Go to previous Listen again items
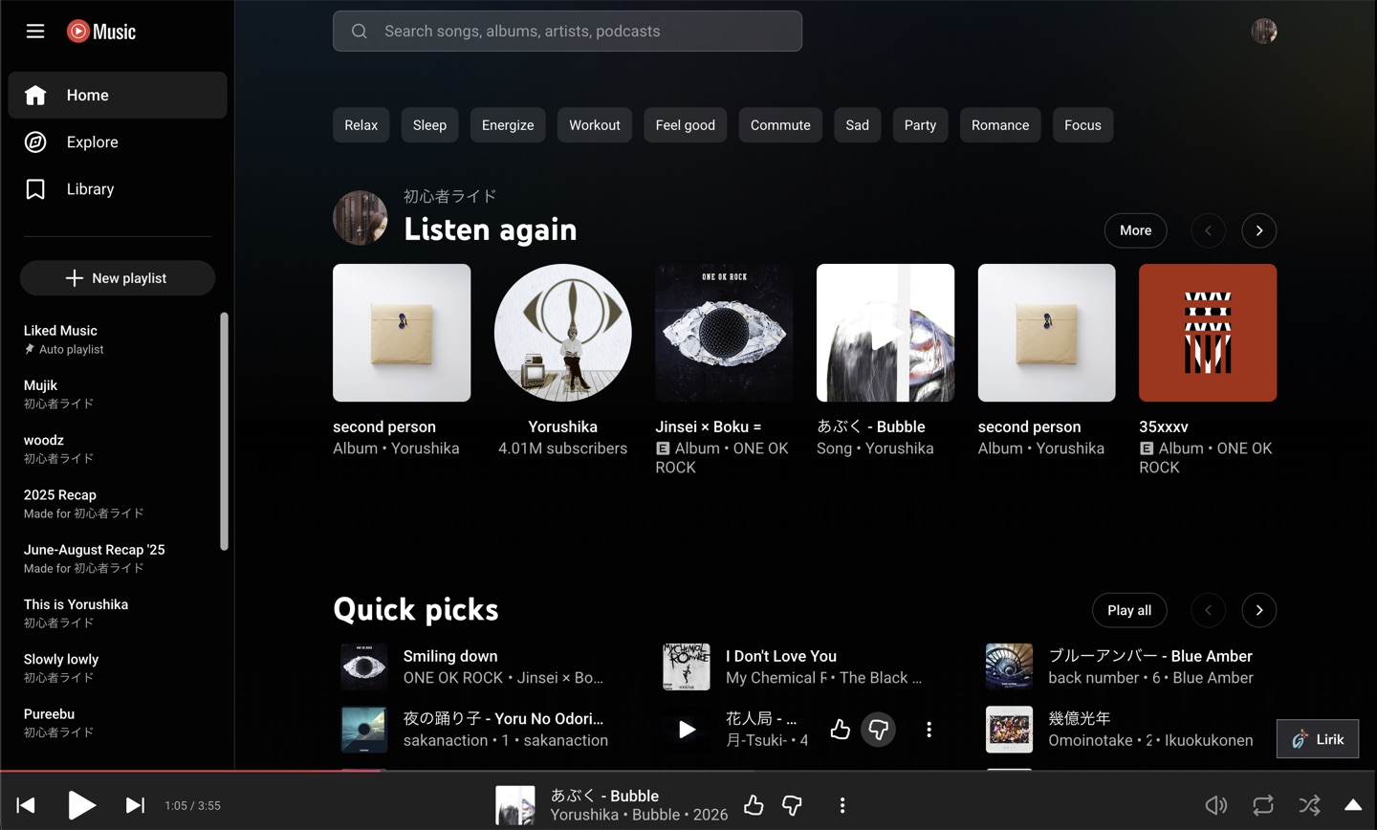Viewport: 1377px width, 830px height. coord(1209,230)
